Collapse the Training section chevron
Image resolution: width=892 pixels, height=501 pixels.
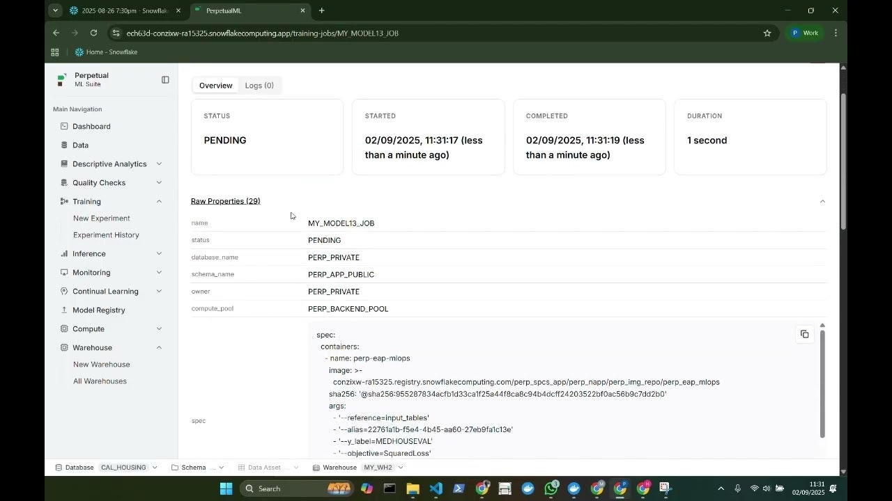pyautogui.click(x=159, y=202)
